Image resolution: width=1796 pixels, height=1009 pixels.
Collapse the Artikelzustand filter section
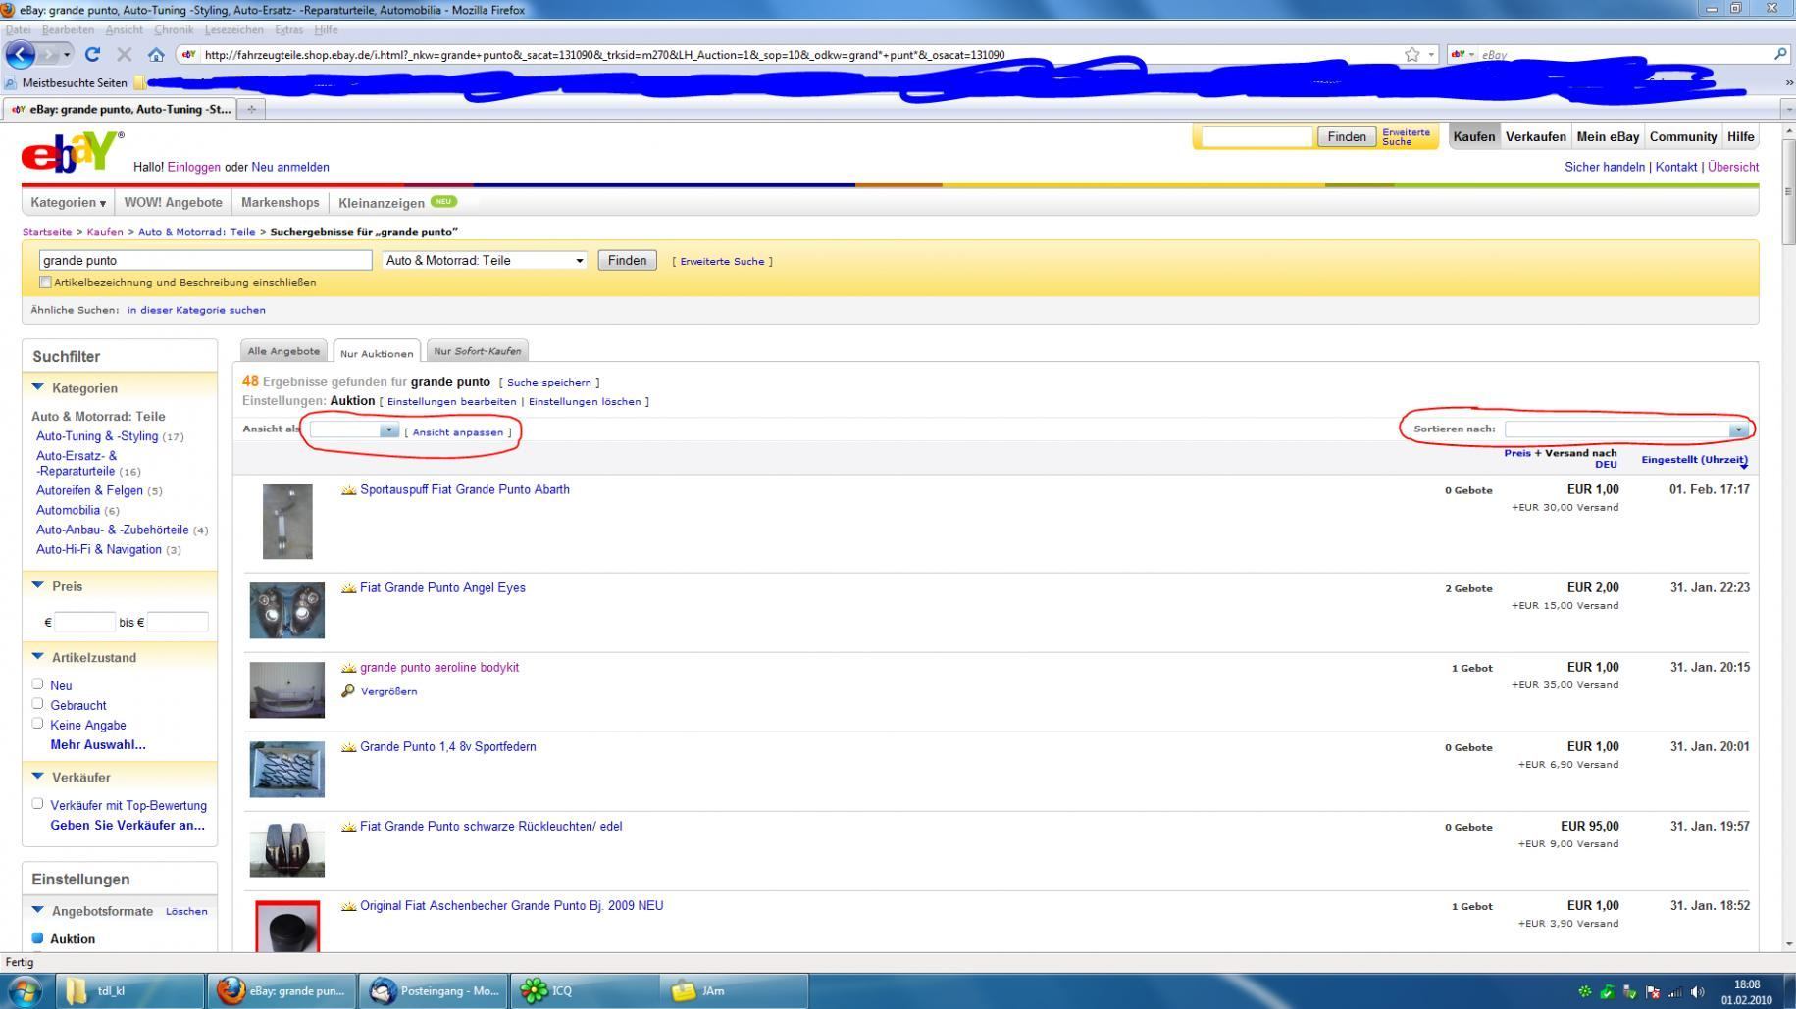coord(38,657)
